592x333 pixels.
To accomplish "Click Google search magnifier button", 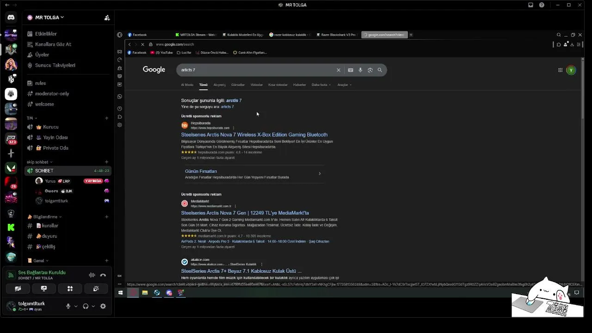I will [x=380, y=70].
